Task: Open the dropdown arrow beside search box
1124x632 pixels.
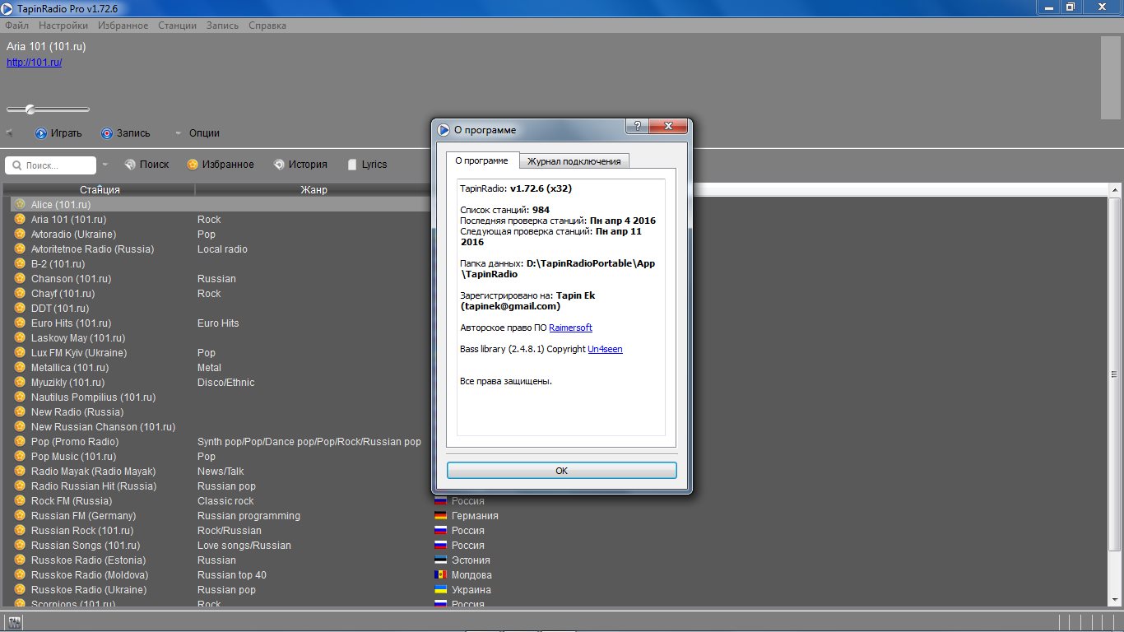Action: 105,165
